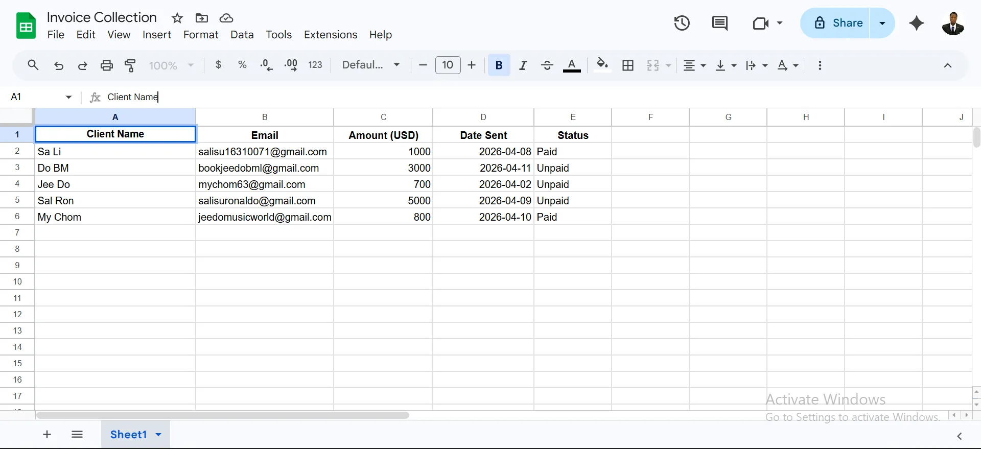Open the search menus magnifier icon
981x449 pixels.
point(33,65)
